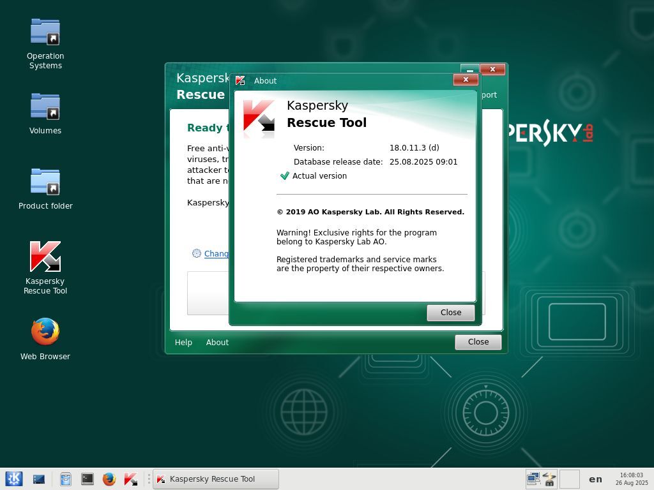This screenshot has width=654, height=490.
Task: Close About dialog via title bar X
Action: [466, 80]
